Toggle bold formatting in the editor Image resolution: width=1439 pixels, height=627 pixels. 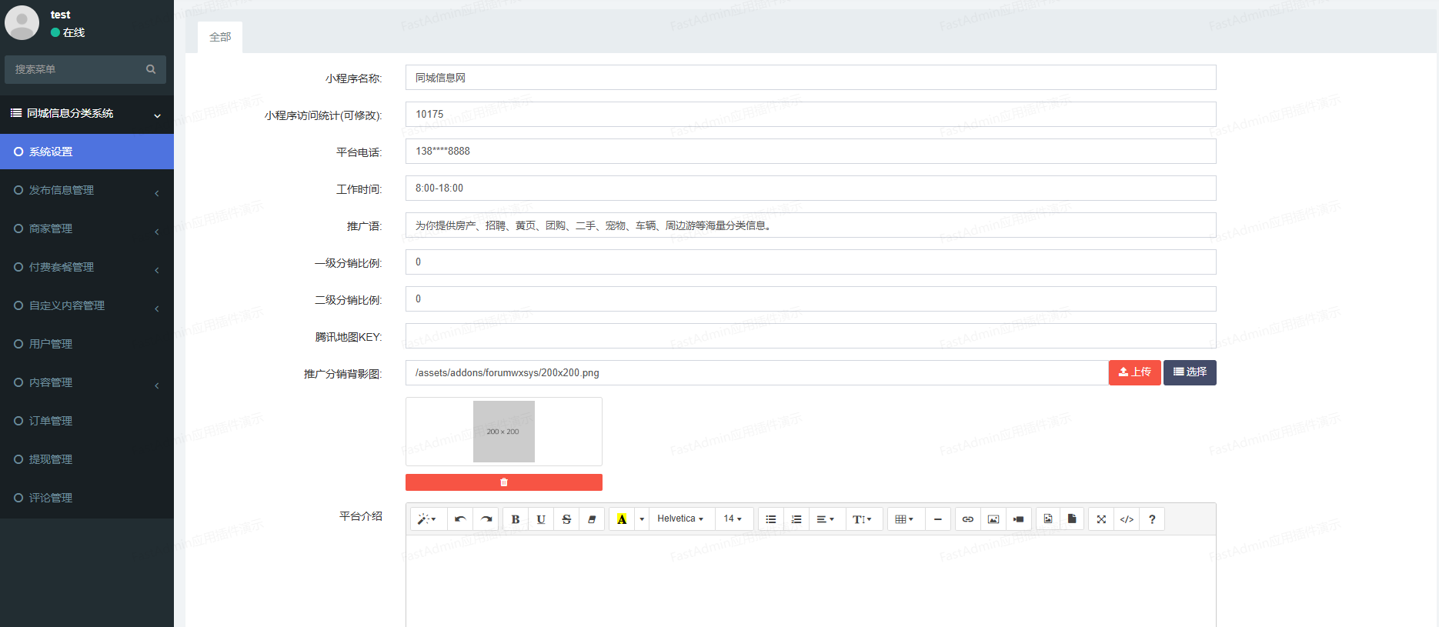click(x=516, y=519)
